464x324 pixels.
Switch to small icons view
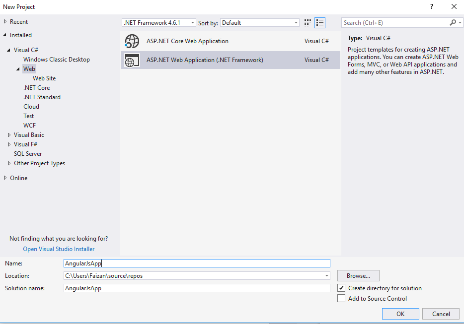tap(307, 22)
